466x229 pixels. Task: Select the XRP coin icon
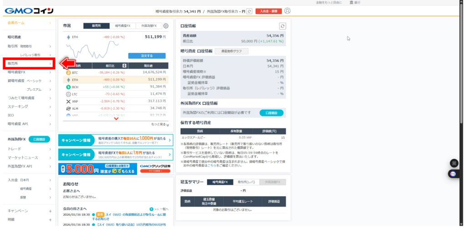[69, 102]
